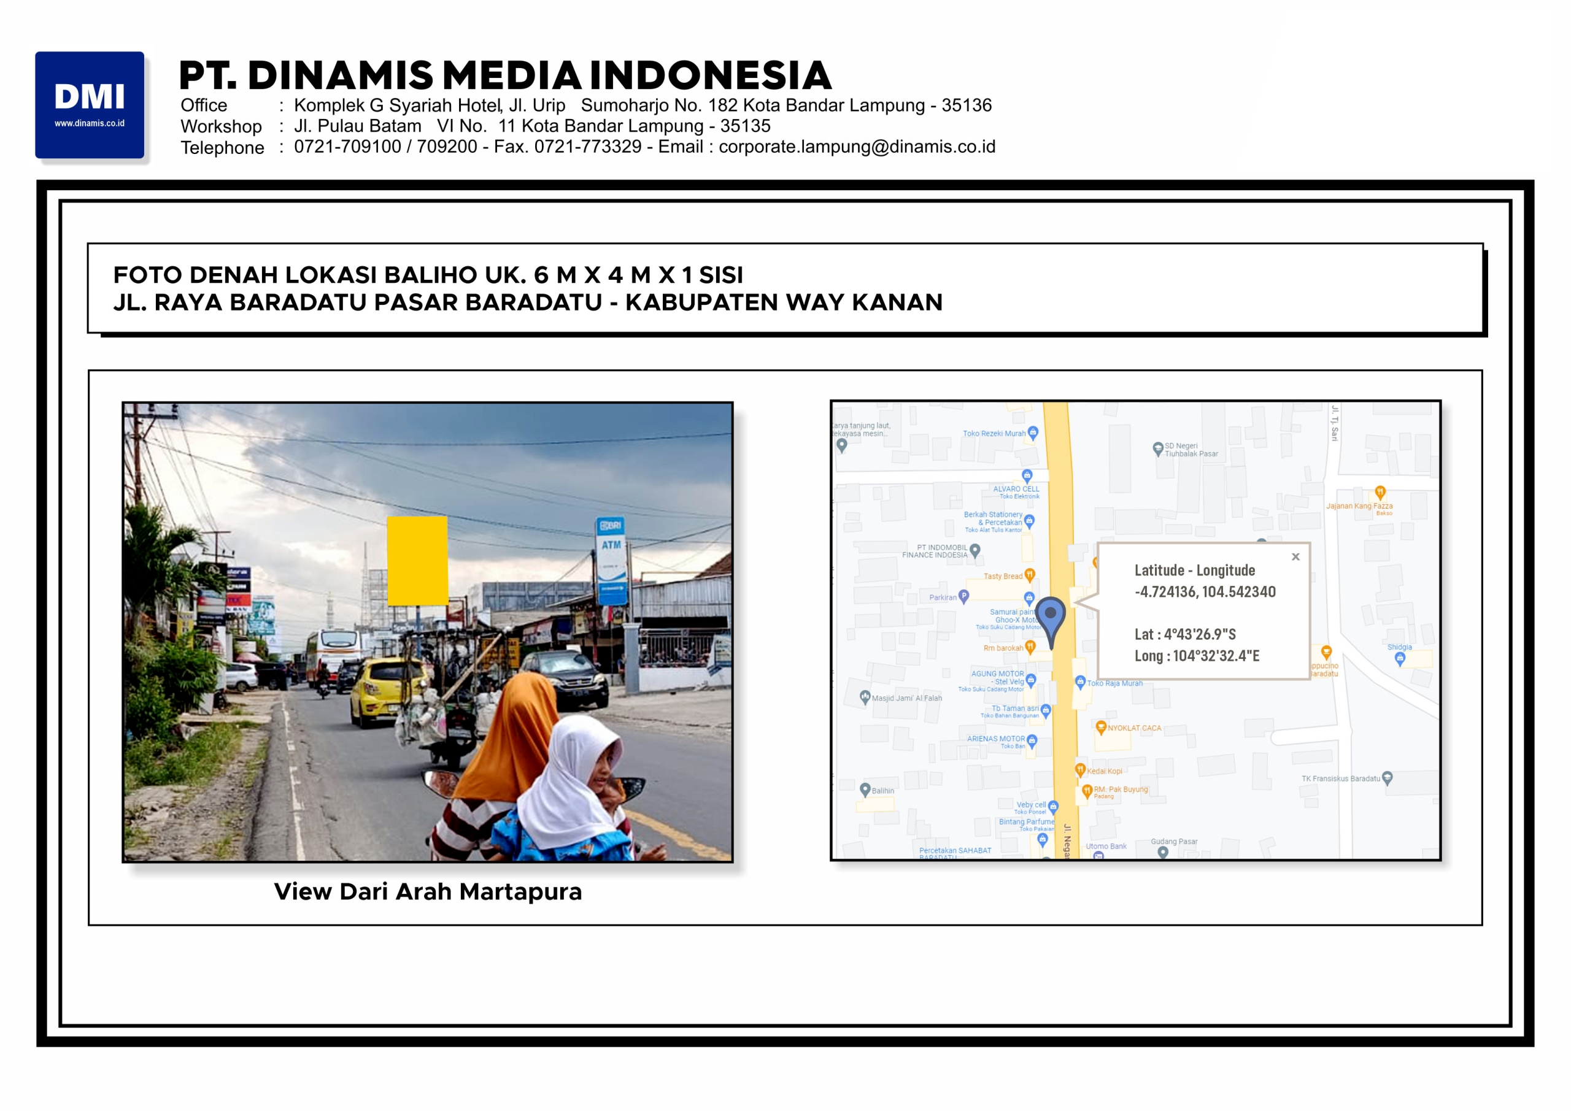Click the SD Negeri Tiuhbalak Pasar school pin
Viewport: 1571px width, 1111px height.
(1158, 449)
